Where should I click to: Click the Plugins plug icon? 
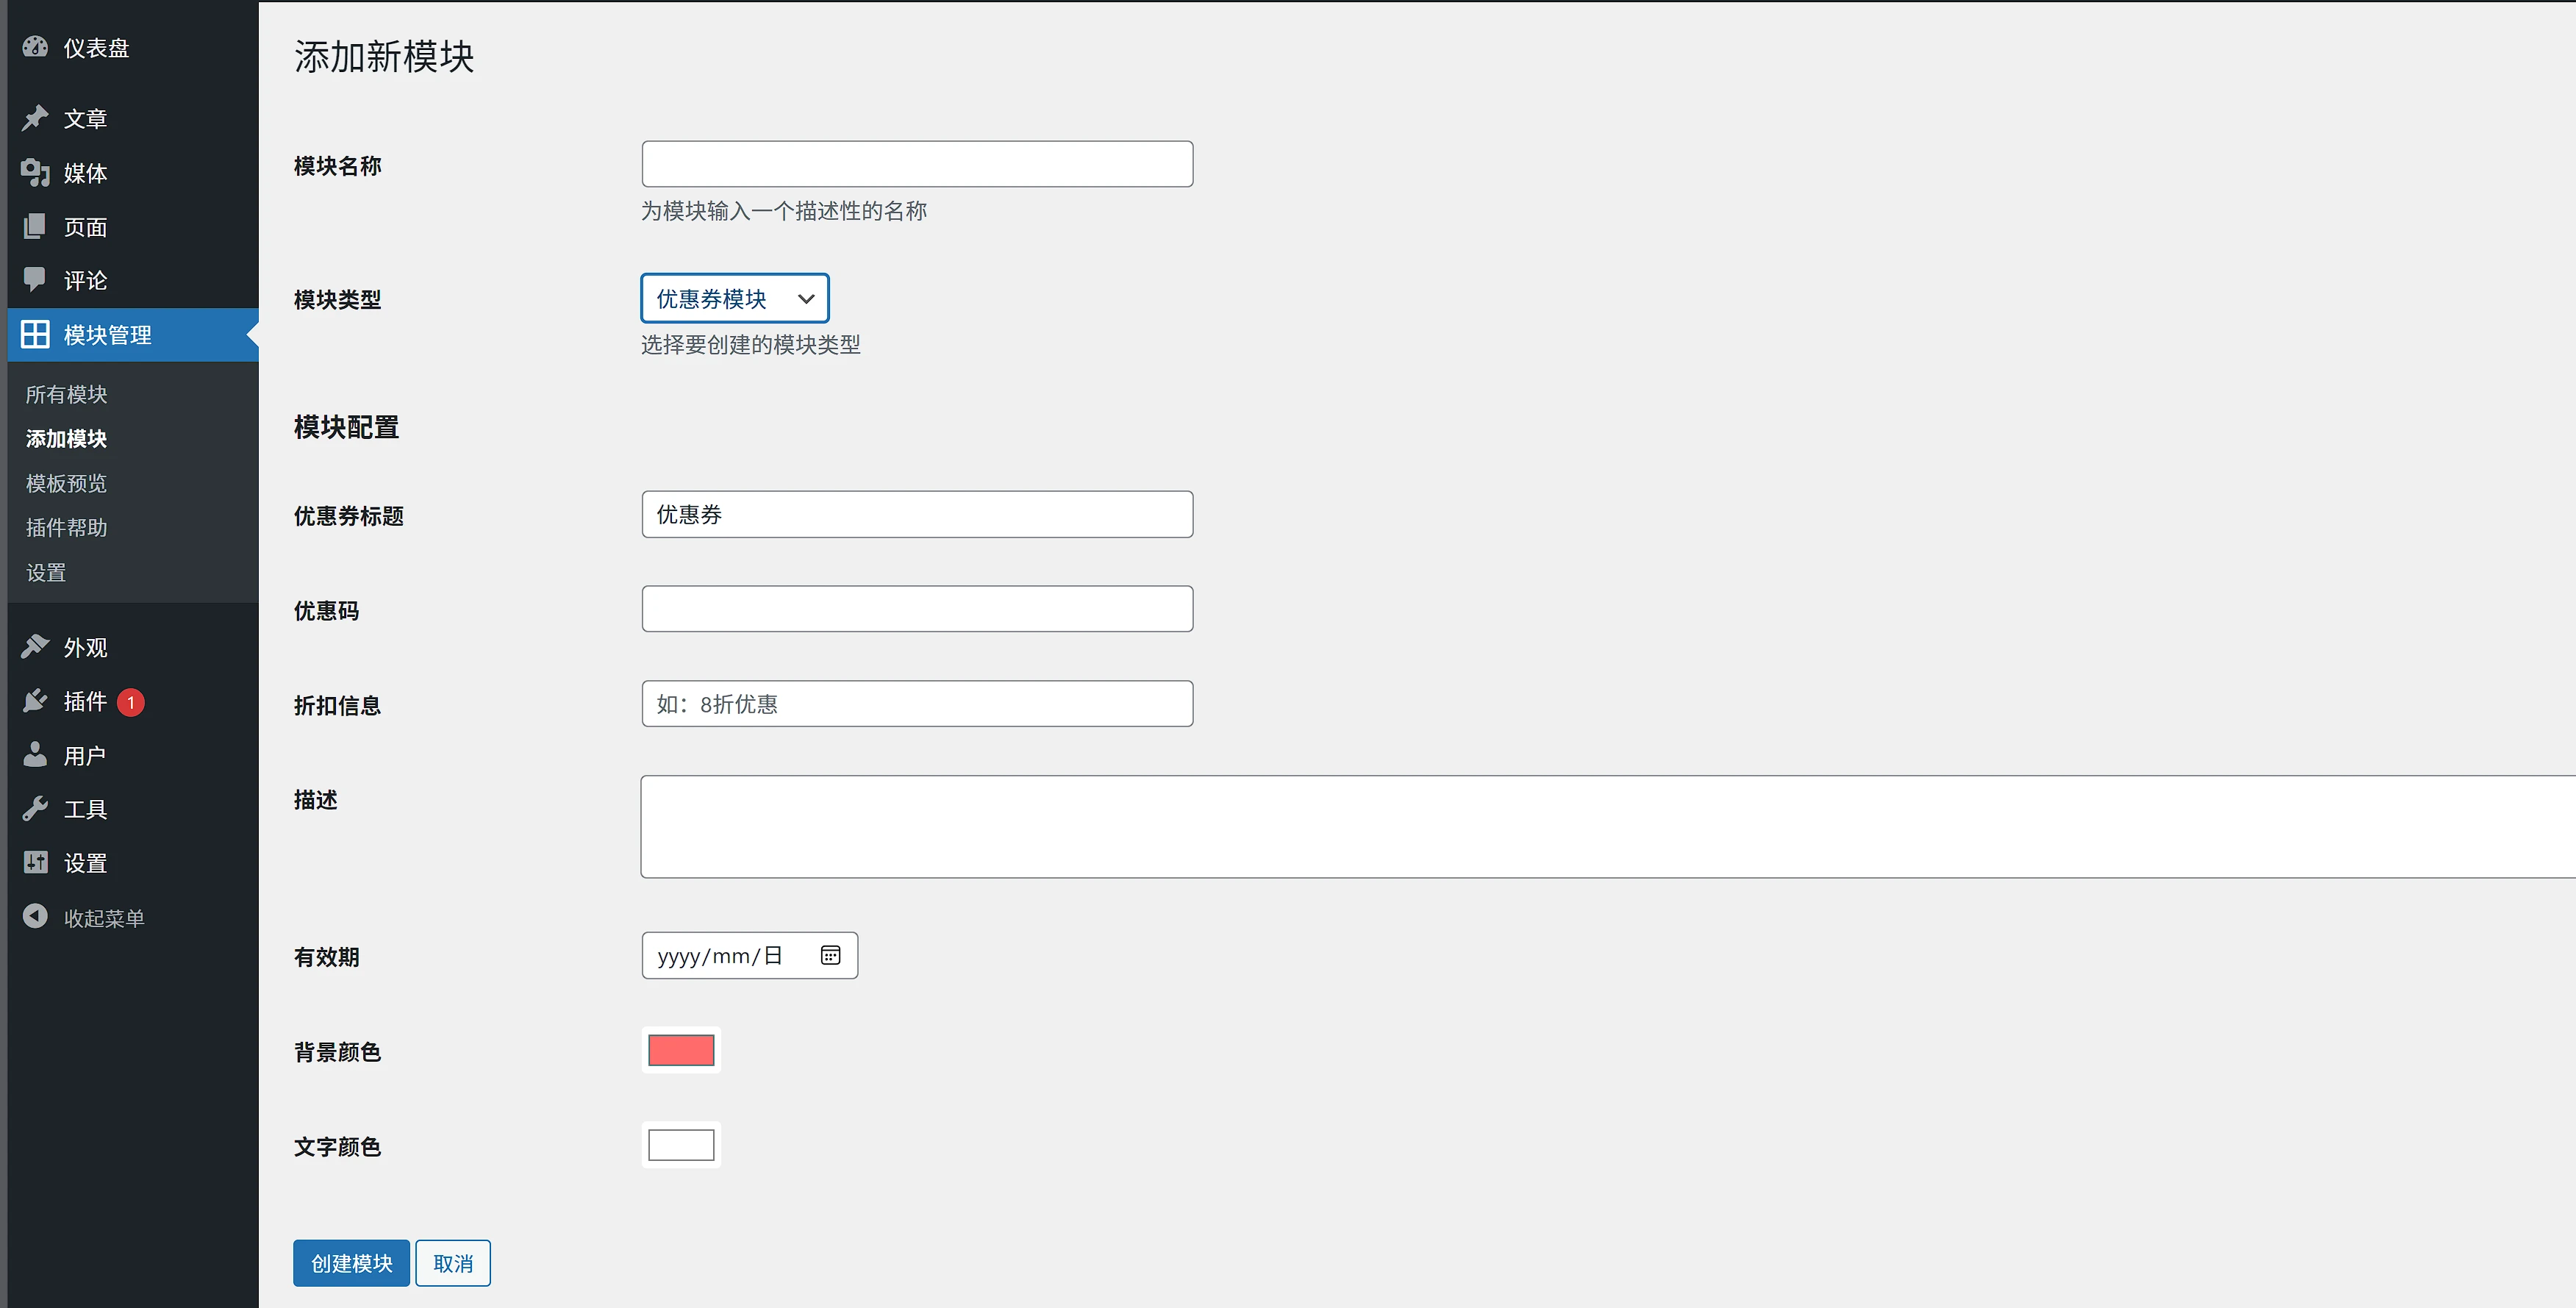point(35,701)
